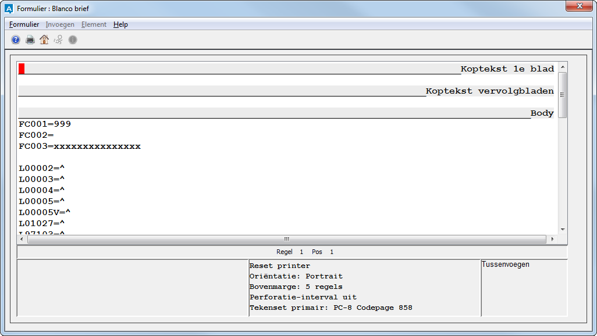Viewport: 597px width, 336px height.
Task: Open the Help menu
Action: (x=120, y=24)
